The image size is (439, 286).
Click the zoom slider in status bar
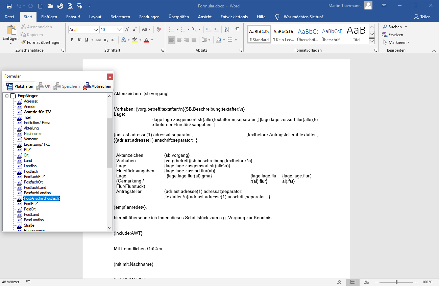(x=396, y=282)
